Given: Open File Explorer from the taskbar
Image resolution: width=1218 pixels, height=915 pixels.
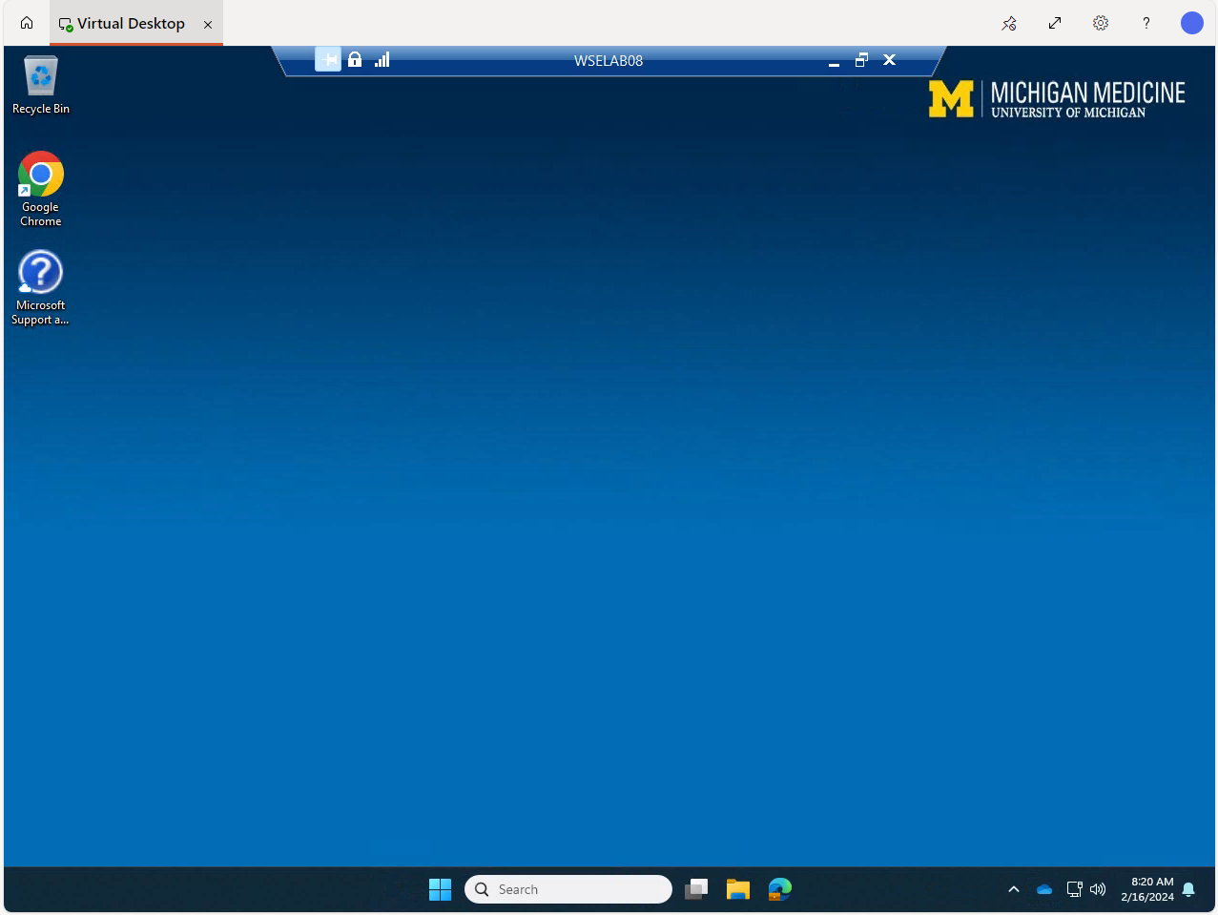Looking at the screenshot, I should click(x=737, y=889).
